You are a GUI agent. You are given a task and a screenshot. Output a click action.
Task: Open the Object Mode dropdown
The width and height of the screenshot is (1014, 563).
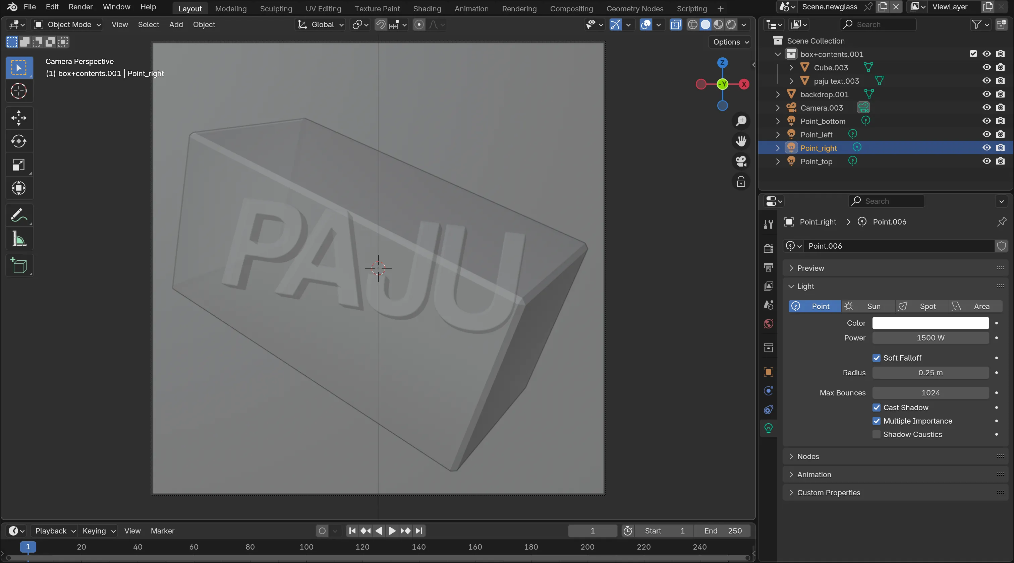pyautogui.click(x=67, y=24)
